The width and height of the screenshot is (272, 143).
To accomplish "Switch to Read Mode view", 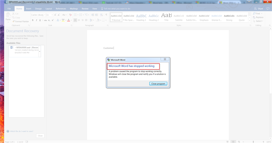I will coord(227,142).
